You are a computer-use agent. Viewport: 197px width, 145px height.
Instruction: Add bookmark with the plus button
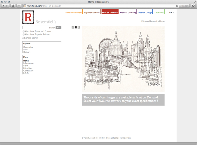point(19,6)
